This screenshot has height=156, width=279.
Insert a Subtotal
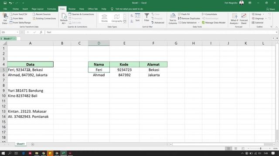(258, 23)
